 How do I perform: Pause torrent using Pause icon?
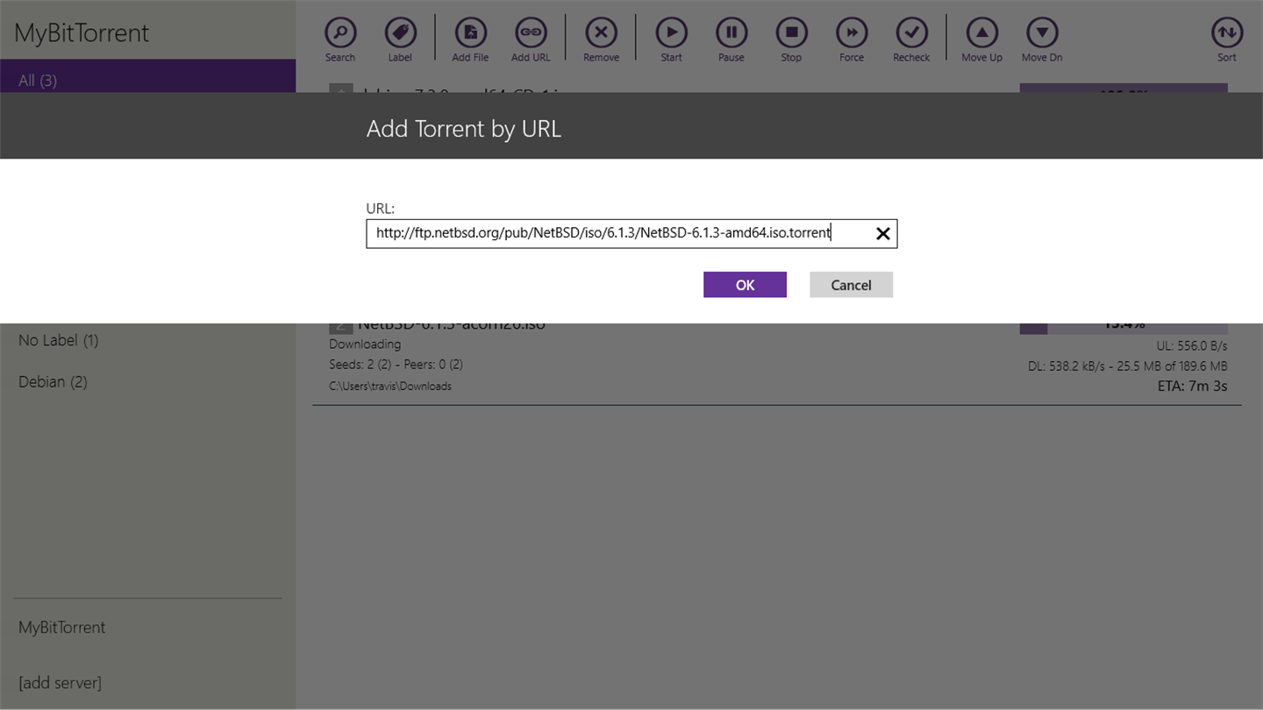point(731,33)
